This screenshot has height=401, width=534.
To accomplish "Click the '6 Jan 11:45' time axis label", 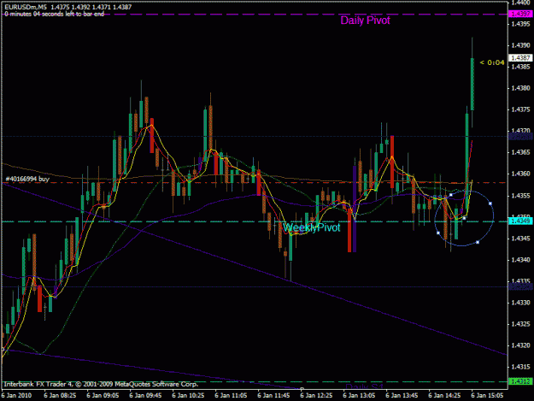I will pos(273,396).
